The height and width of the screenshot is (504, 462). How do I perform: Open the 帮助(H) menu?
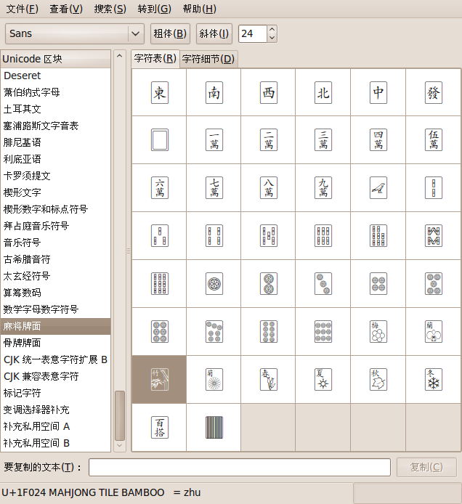point(199,9)
